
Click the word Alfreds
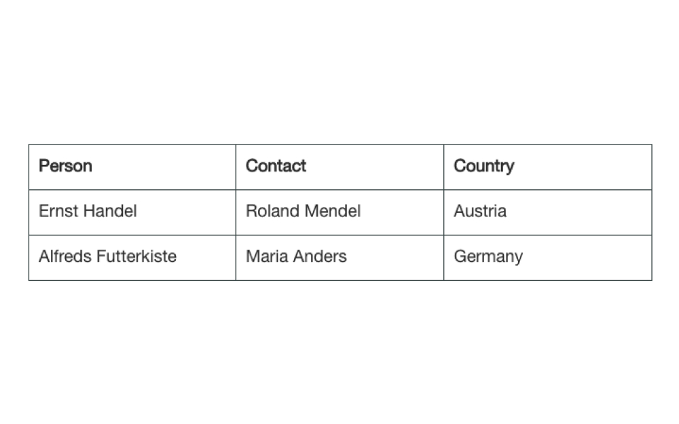point(65,256)
